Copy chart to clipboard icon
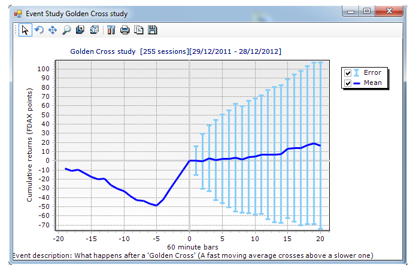The width and height of the screenshot is (416, 277). coord(138,30)
